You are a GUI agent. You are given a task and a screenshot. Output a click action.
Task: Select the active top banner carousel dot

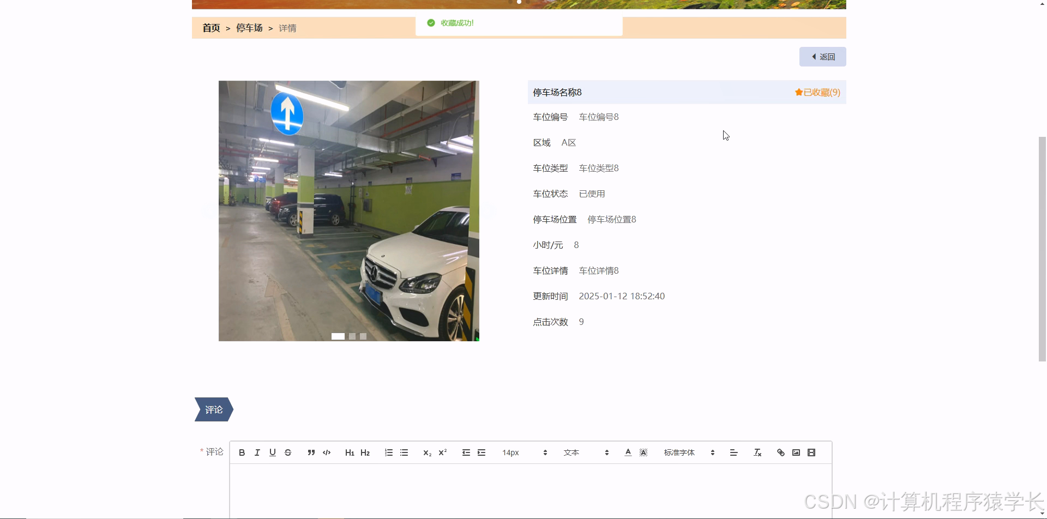point(519,2)
